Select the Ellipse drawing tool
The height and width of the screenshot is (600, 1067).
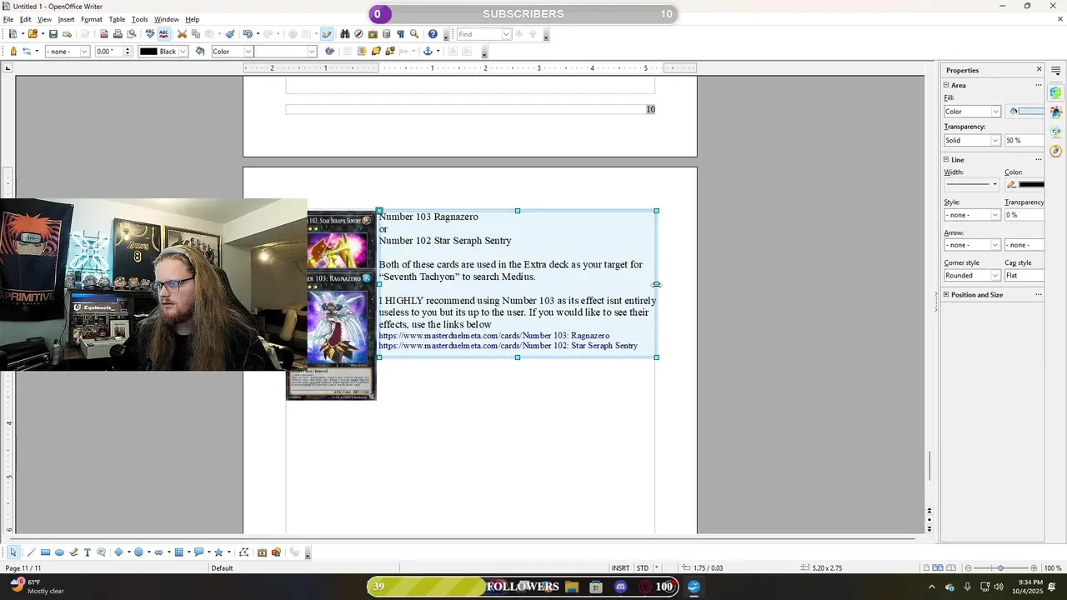59,552
